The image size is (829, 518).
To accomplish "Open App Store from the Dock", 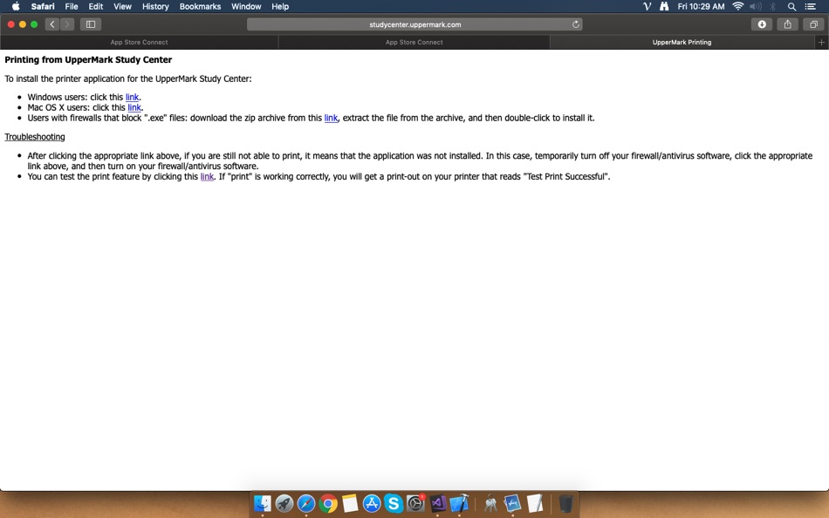I will pos(372,503).
